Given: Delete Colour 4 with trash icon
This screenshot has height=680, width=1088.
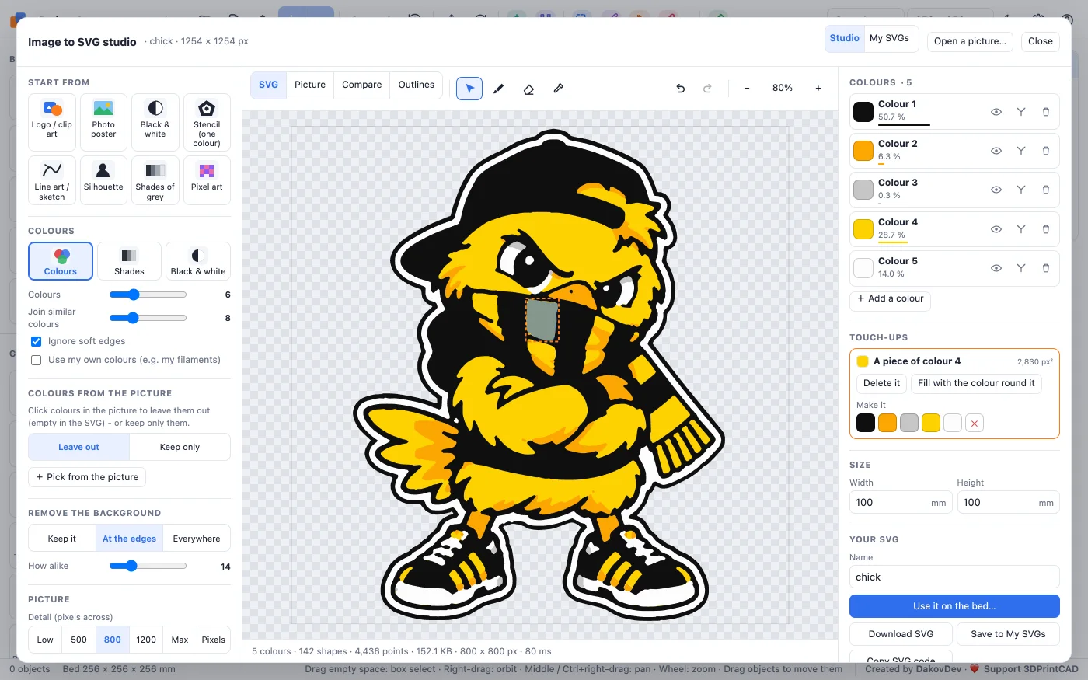Looking at the screenshot, I should 1046,229.
